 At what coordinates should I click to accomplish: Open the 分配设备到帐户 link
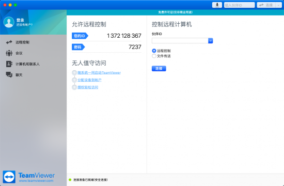89,80
